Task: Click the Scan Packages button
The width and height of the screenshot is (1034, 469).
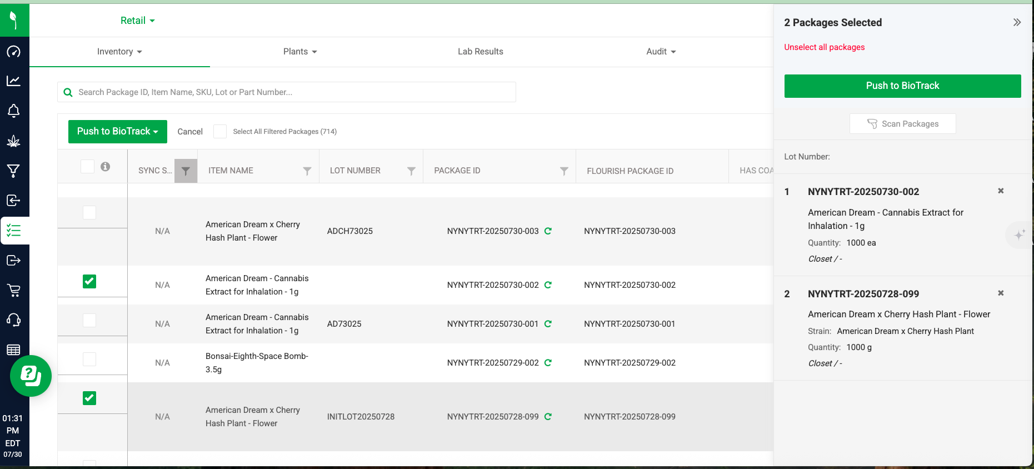Action: (x=902, y=124)
